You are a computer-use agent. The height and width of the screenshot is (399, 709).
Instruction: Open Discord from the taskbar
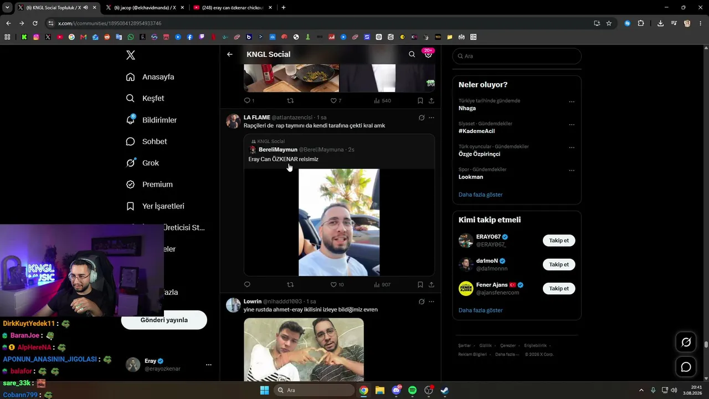pyautogui.click(x=396, y=390)
